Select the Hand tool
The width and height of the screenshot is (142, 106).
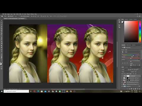(1, 57)
